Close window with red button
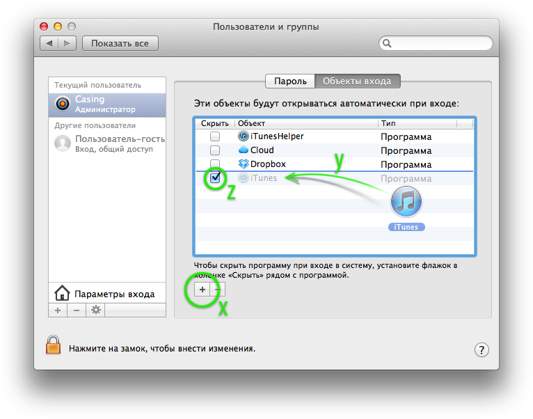This screenshot has width=533, height=419. [44, 26]
